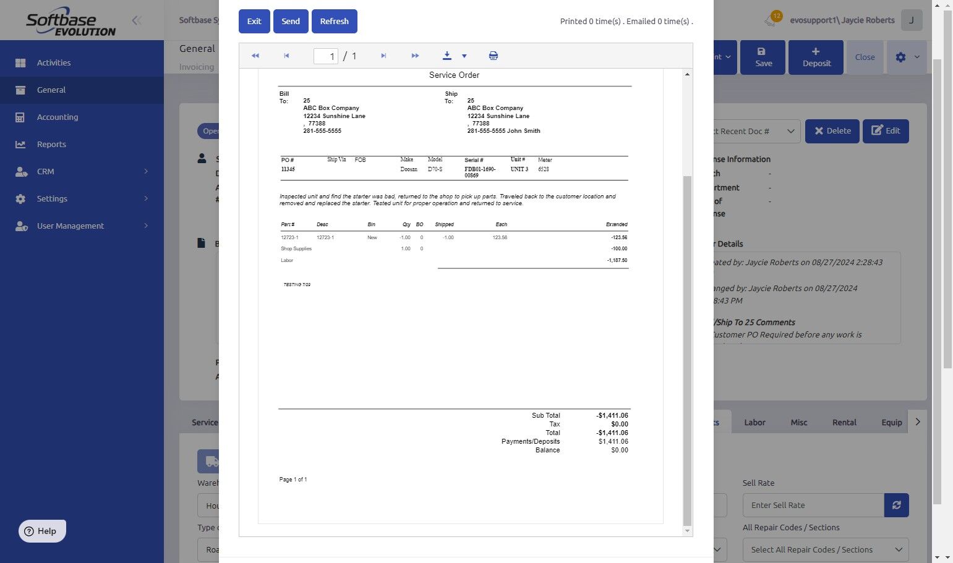Expand the User Management submenu chevron
This screenshot has width=953, height=563.
tap(147, 226)
